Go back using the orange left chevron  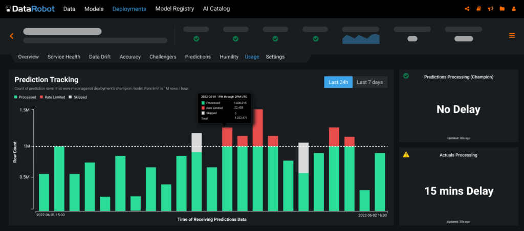[x=11, y=36]
